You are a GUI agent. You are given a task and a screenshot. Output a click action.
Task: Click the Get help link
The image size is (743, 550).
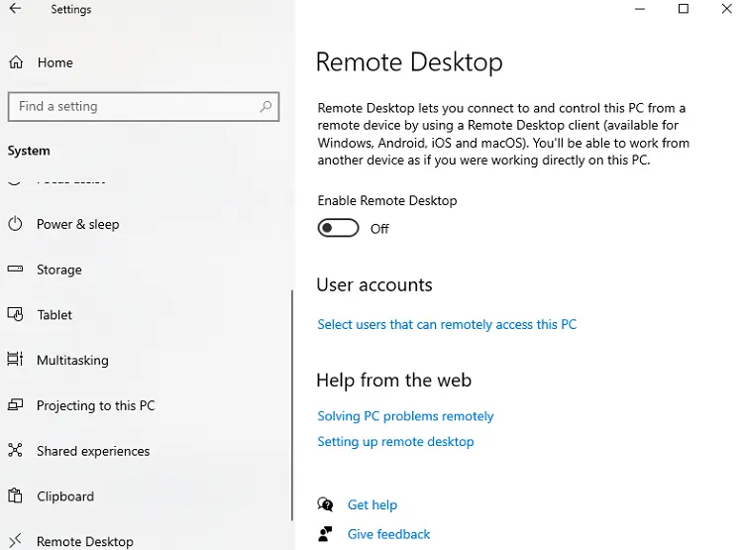372,505
